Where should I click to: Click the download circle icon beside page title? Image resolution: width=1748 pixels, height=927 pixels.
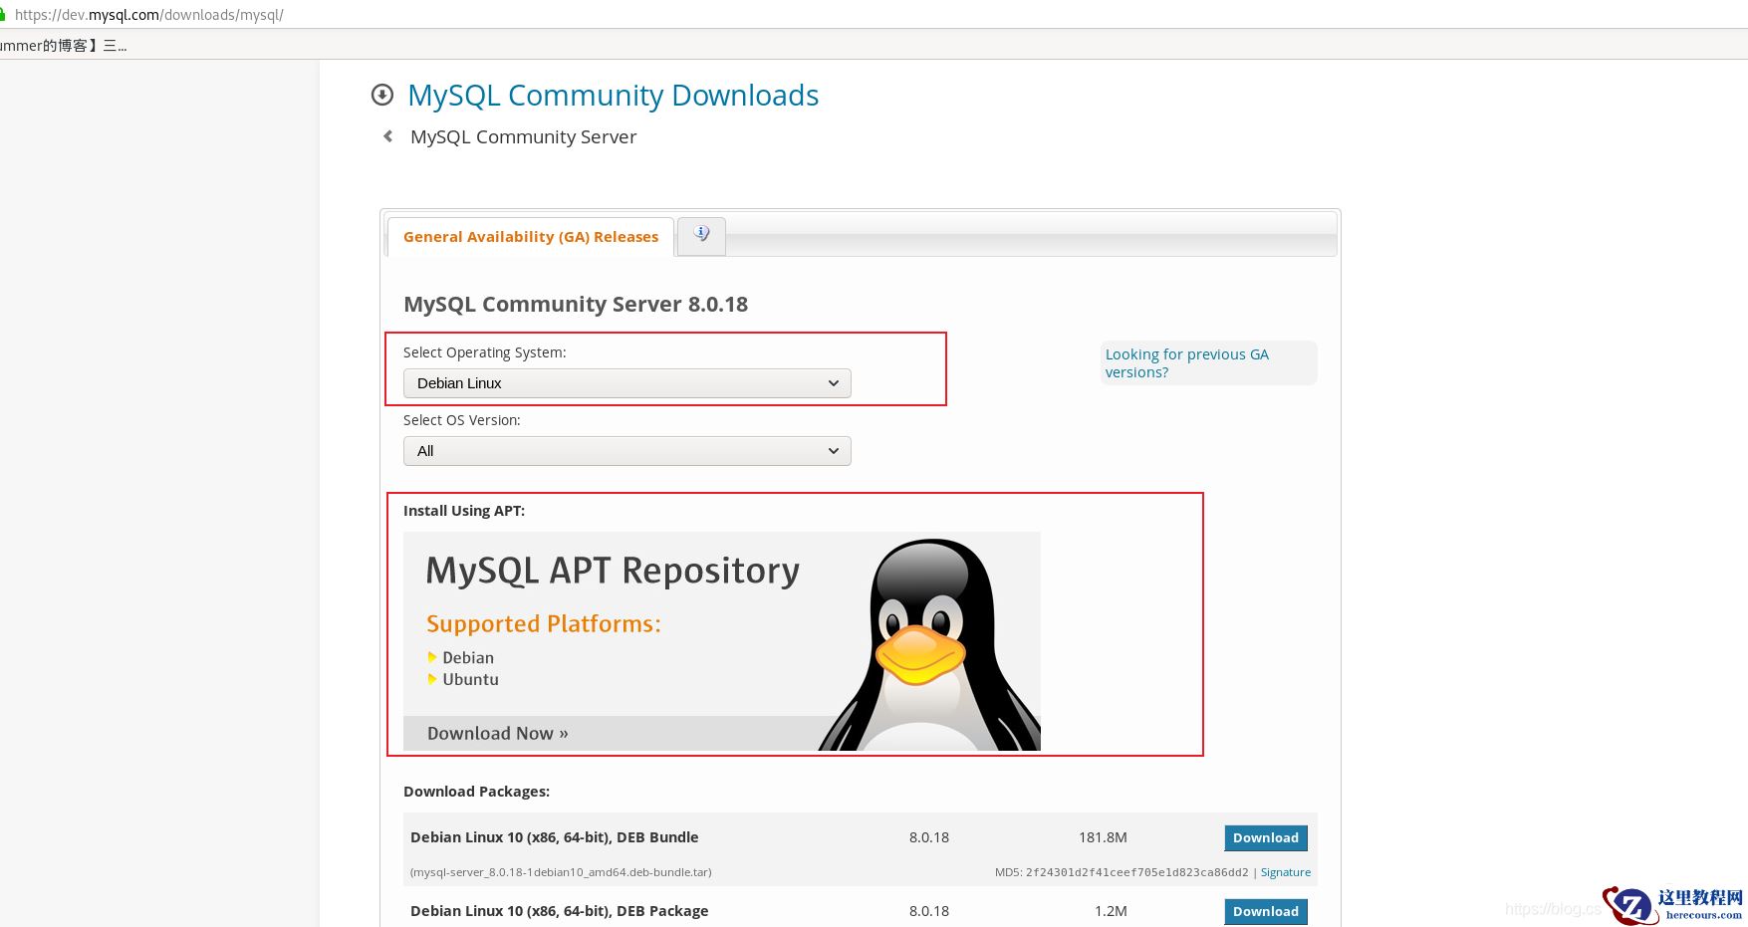[x=382, y=95]
